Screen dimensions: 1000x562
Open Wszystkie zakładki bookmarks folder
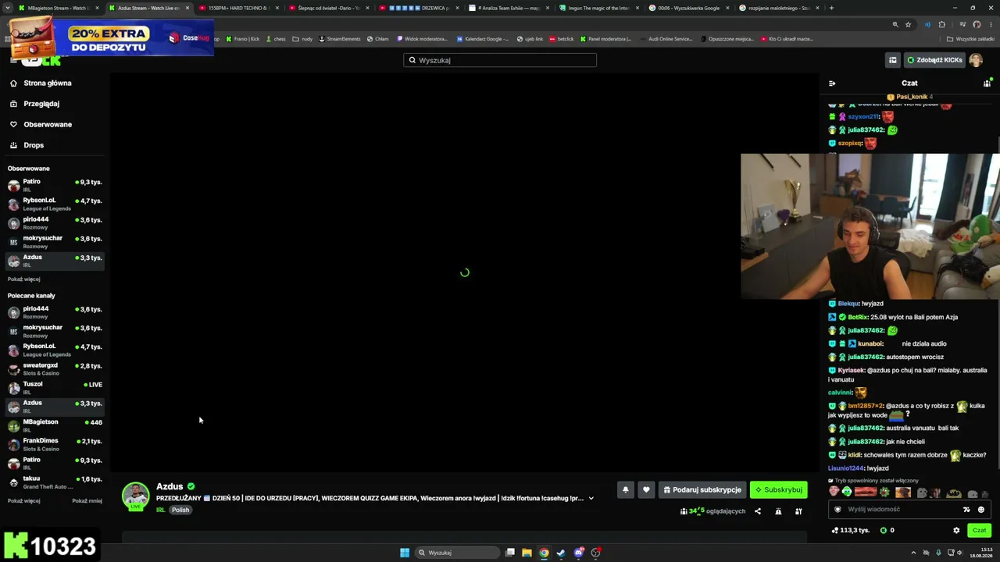pyautogui.click(x=970, y=38)
